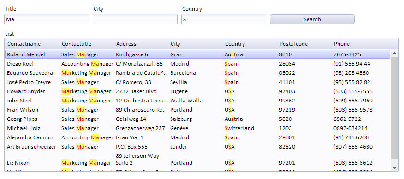Viewport: 404px width, 179px height.
Task: Click the Walla Walla city cell
Action: pos(186,101)
